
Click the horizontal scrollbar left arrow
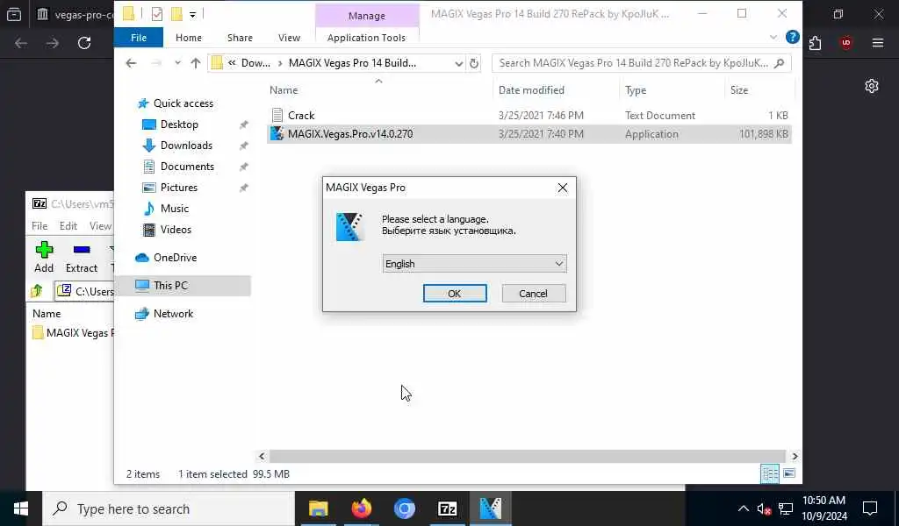click(x=262, y=457)
